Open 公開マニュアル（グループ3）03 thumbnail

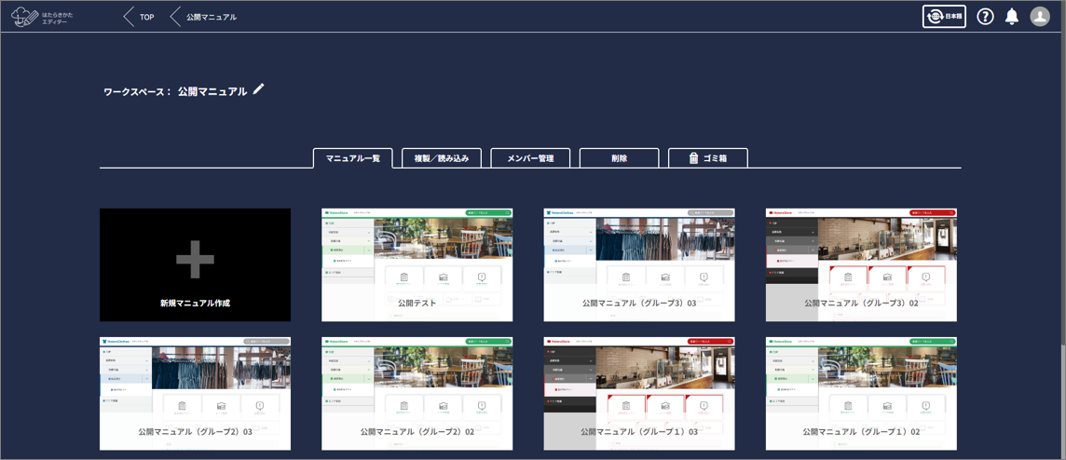coord(639,264)
